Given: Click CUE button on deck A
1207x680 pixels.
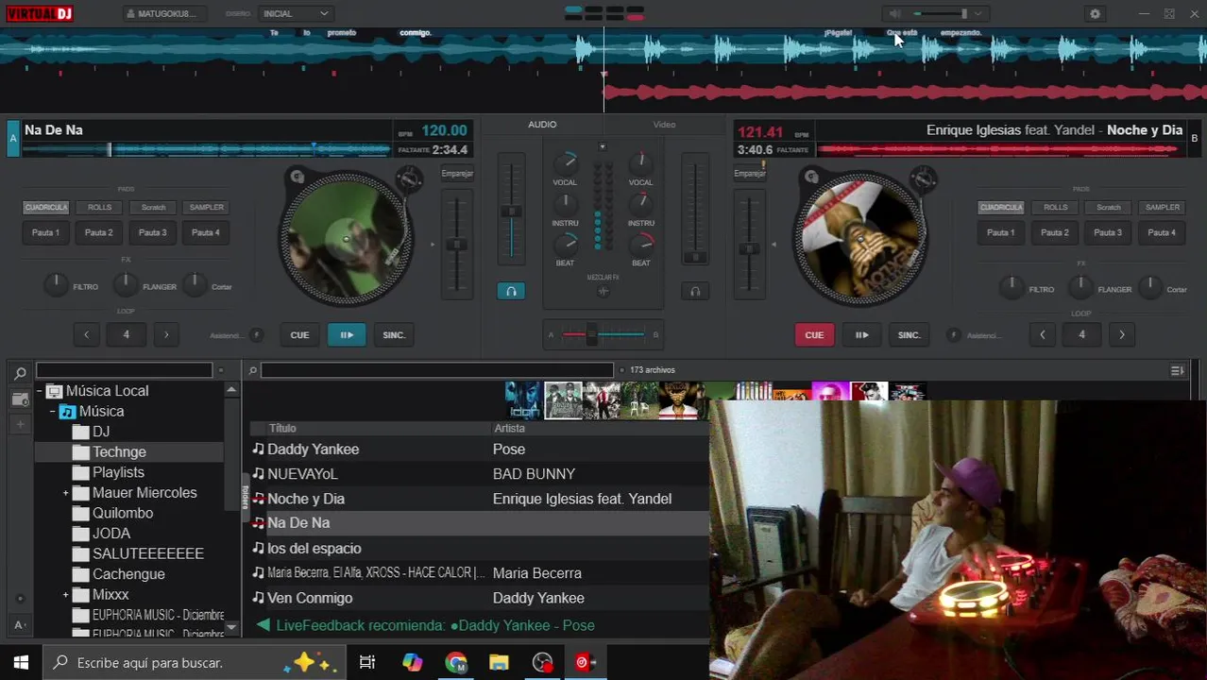Looking at the screenshot, I should pos(299,335).
